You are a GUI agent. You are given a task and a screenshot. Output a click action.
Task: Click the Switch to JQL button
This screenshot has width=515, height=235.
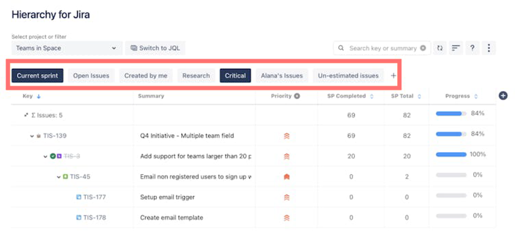155,48
